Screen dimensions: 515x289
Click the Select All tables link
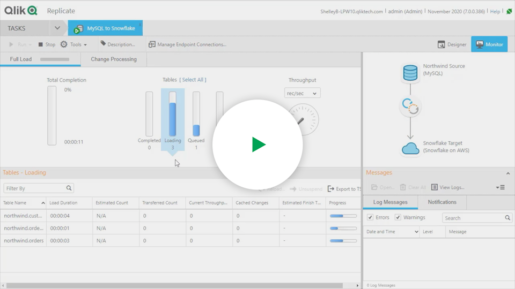coord(193,80)
